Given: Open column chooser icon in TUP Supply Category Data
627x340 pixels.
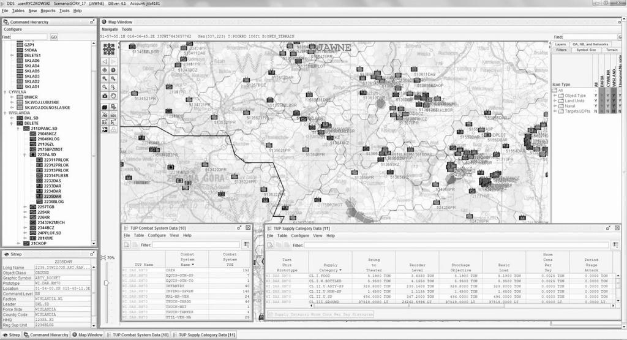Looking at the screenshot, I should click(x=615, y=245).
